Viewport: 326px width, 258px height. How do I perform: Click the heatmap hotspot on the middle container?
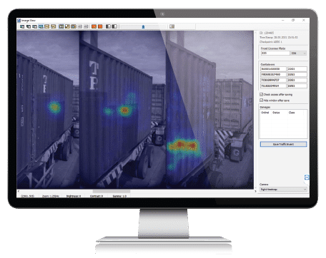tap(124, 110)
